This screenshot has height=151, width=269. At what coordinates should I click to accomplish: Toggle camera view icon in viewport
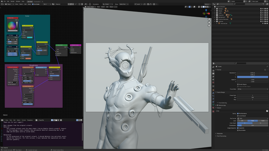pyautogui.click(x=209, y=25)
